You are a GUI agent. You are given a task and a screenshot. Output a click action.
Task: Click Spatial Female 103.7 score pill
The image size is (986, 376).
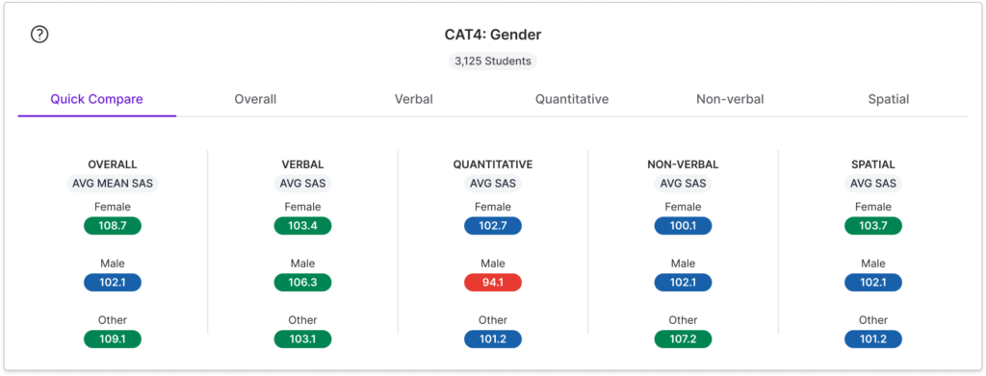872,226
